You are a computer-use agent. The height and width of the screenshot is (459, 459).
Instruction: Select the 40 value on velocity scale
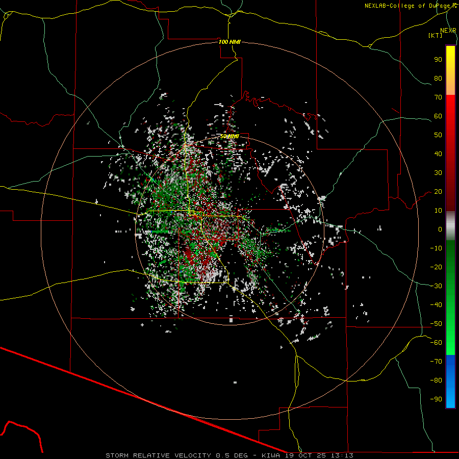click(438, 154)
